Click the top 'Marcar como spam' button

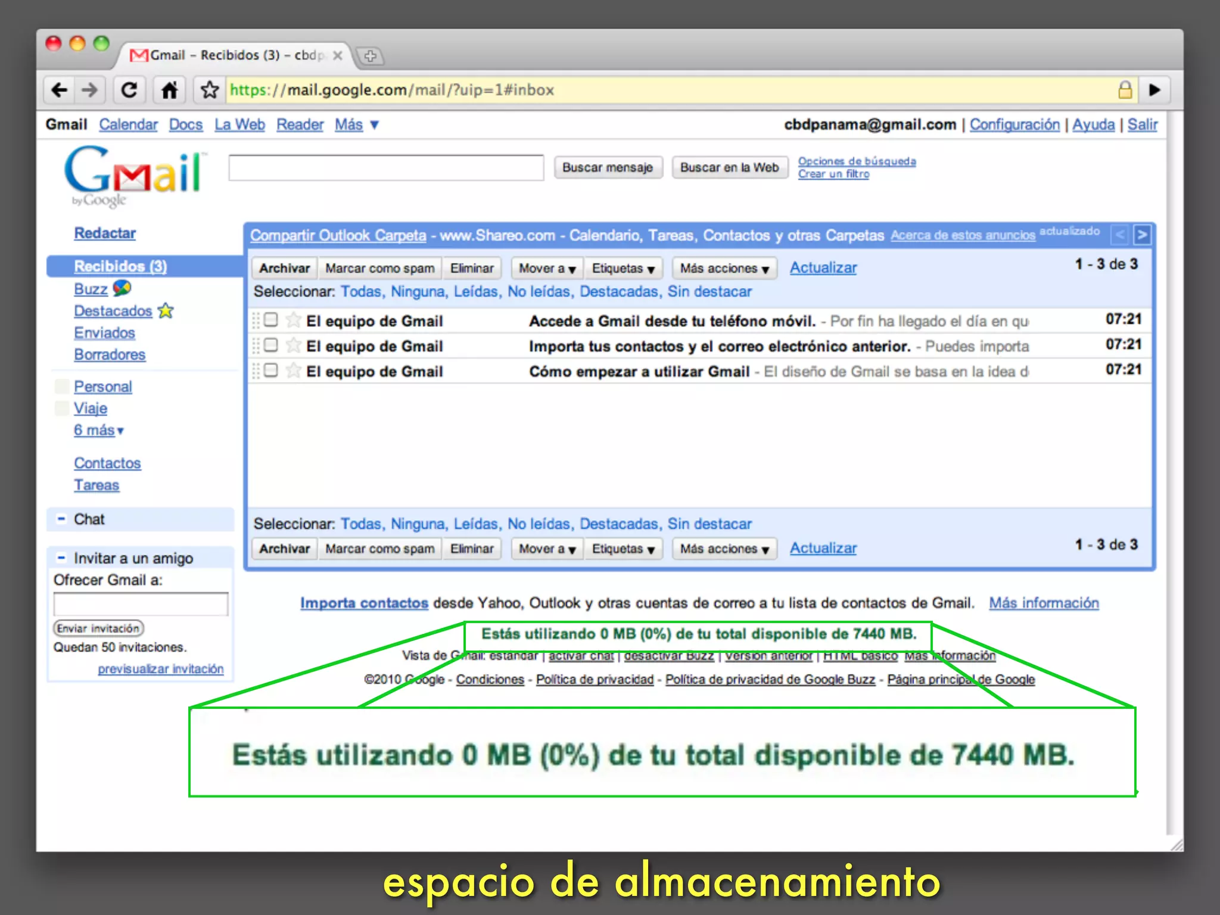380,269
